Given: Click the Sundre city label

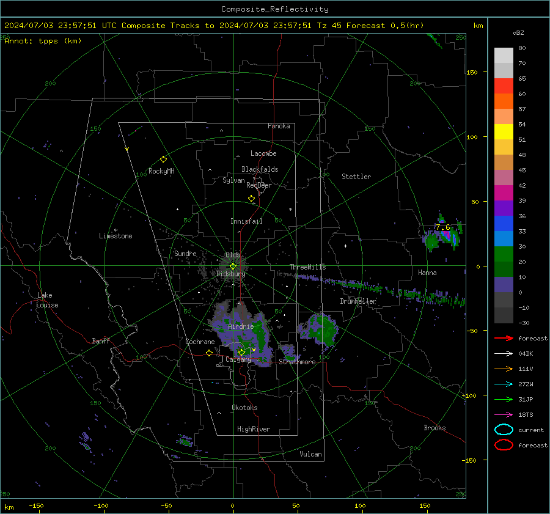Looking at the screenshot, I should (185, 253).
